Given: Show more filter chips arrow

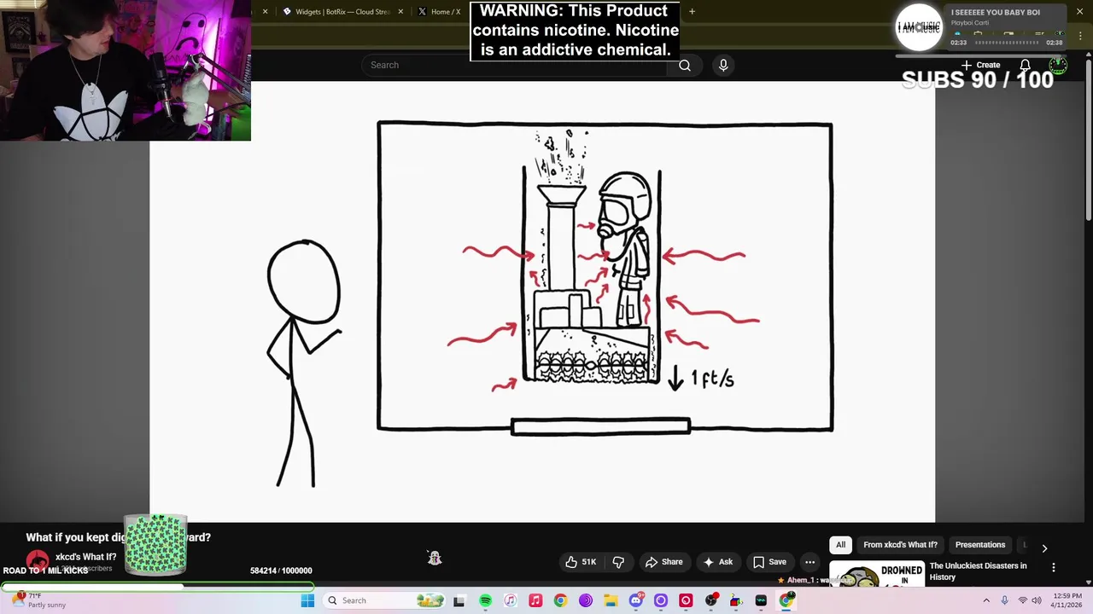Looking at the screenshot, I should pos(1044,547).
